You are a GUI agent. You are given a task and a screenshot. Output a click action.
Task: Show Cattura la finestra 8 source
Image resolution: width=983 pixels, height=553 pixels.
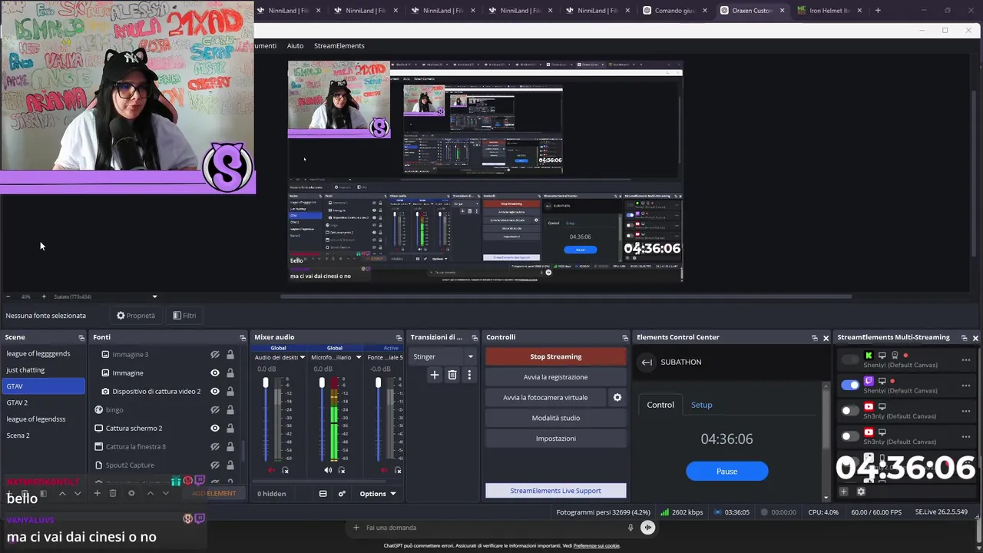coord(215,446)
